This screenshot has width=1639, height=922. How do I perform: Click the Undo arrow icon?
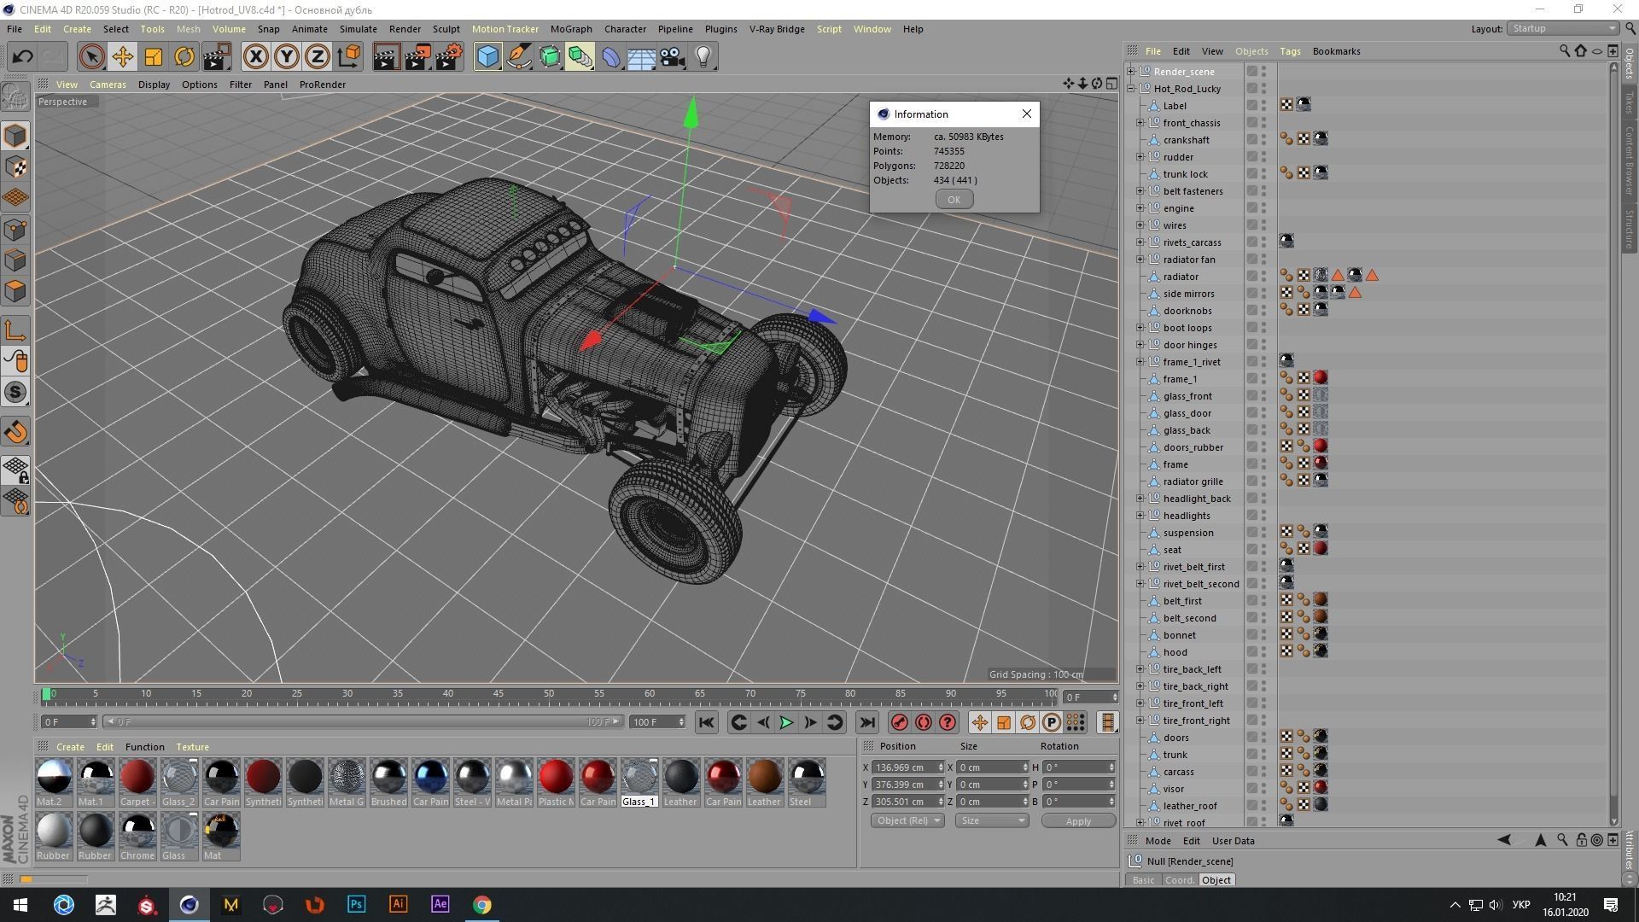pos(23,57)
